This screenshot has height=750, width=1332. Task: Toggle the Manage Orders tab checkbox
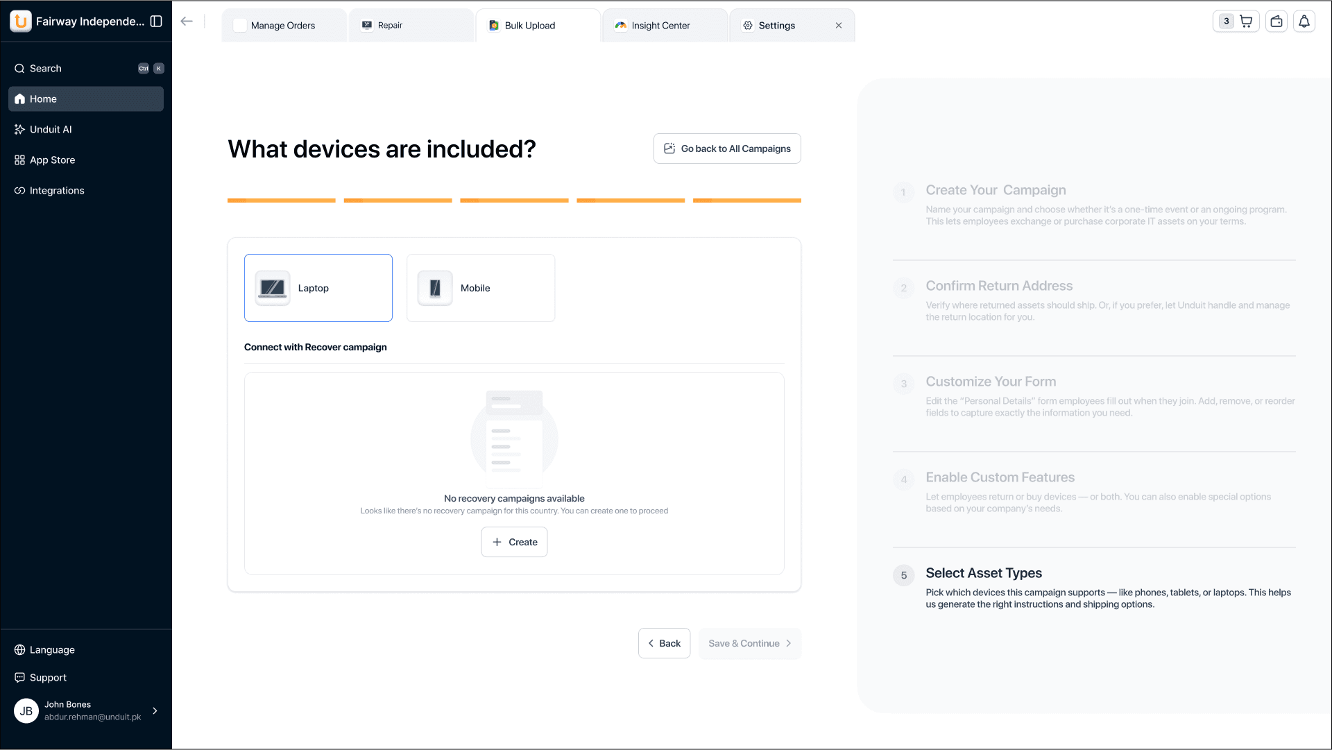[240, 25]
